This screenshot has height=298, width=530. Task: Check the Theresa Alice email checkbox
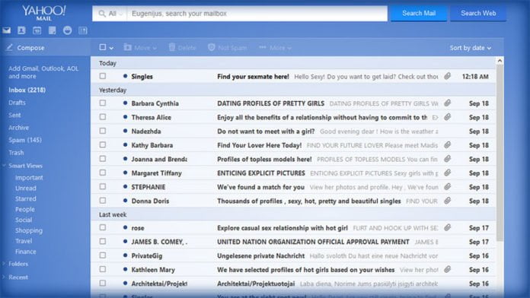tap(102, 117)
